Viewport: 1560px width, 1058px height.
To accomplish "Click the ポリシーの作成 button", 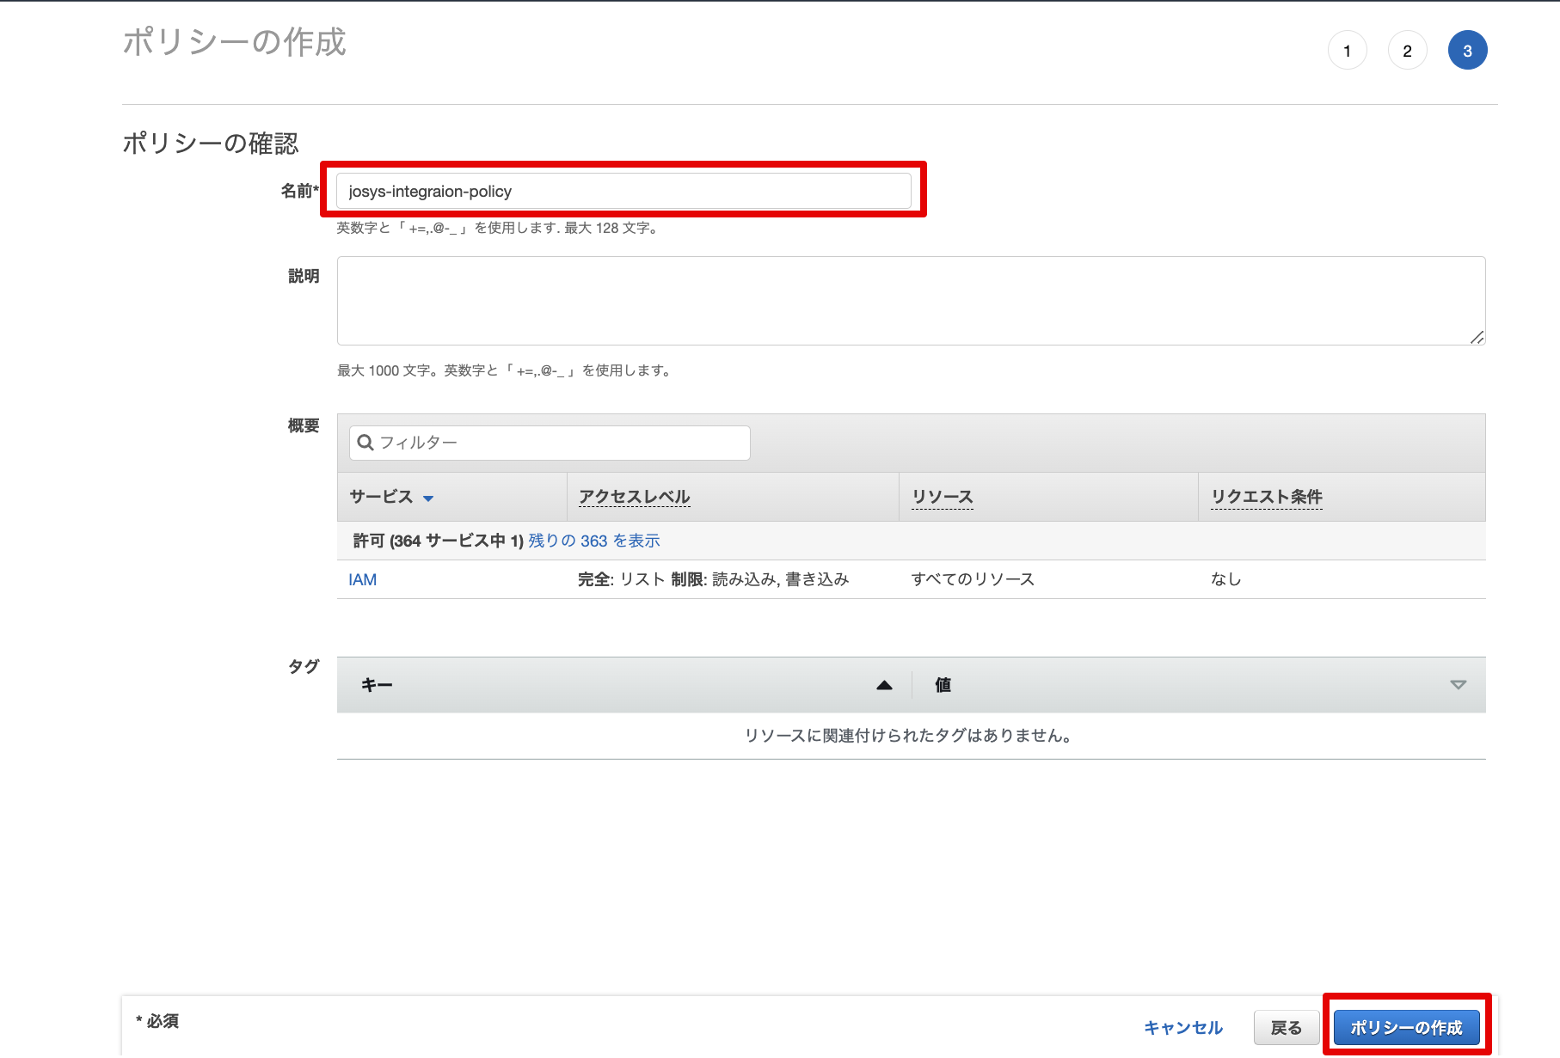I will (1406, 1028).
